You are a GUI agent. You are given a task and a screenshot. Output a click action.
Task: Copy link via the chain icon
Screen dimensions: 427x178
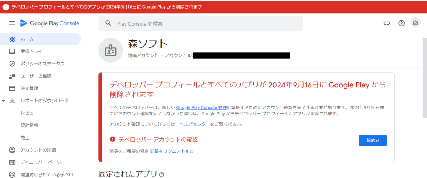[386, 23]
